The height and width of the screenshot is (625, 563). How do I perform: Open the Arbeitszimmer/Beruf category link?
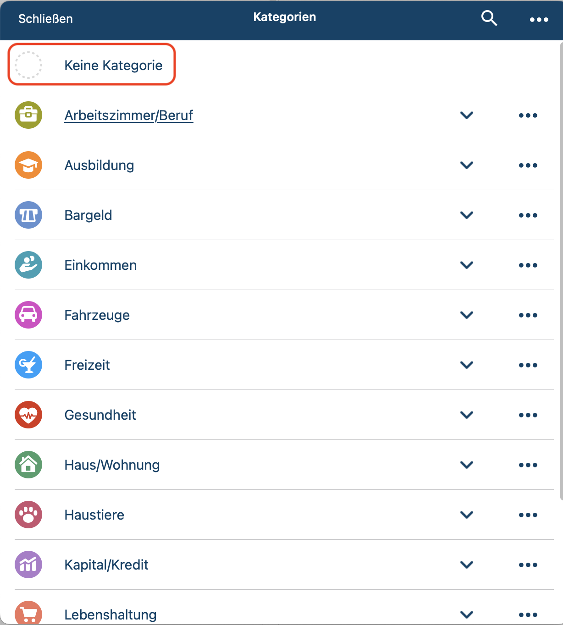[129, 115]
